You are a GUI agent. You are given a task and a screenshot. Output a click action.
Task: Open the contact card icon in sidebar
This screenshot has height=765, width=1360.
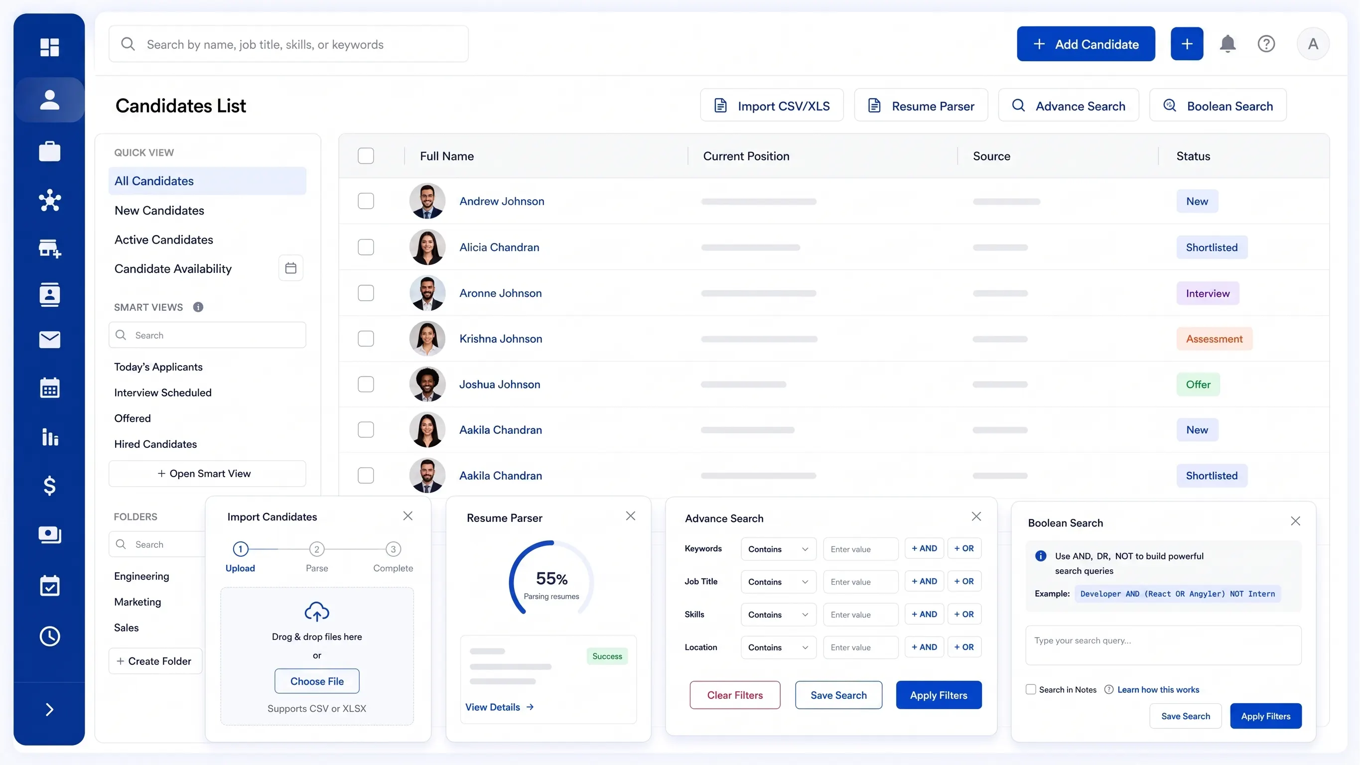(50, 295)
